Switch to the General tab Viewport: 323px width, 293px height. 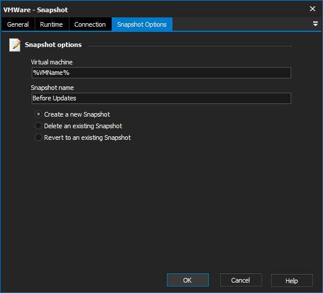18,24
